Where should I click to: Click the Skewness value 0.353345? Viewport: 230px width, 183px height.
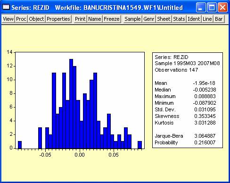205,116
